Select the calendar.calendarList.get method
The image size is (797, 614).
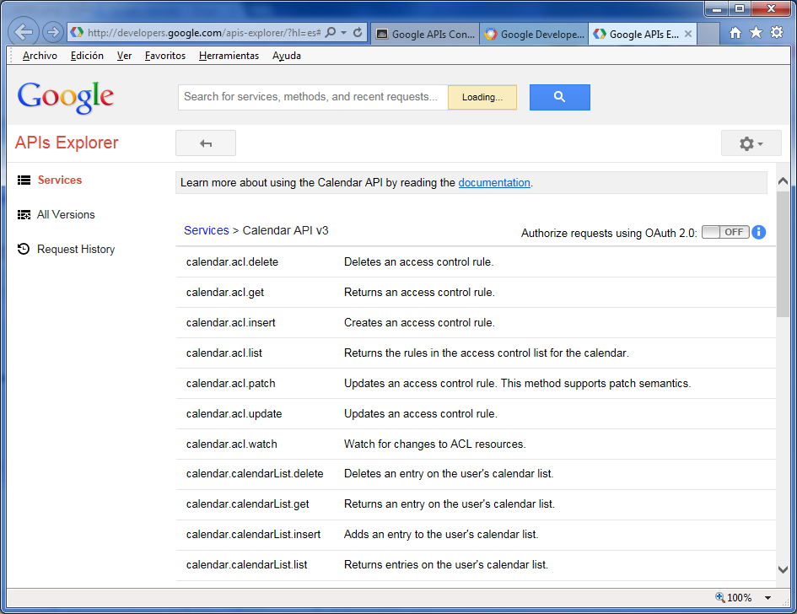click(x=247, y=504)
